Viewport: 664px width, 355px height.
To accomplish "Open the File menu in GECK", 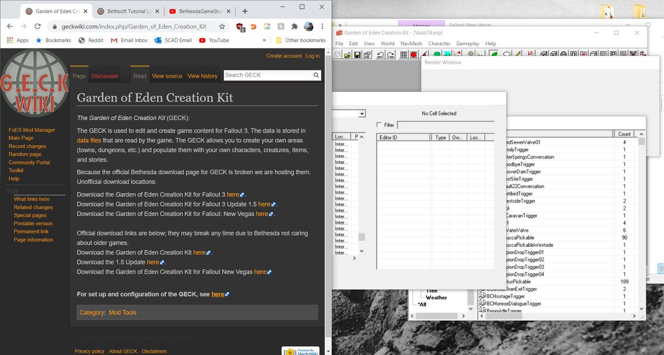I will pyautogui.click(x=339, y=44).
